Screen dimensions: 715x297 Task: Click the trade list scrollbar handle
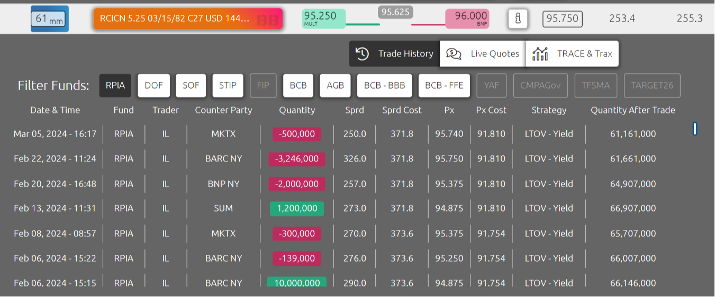[x=695, y=128]
